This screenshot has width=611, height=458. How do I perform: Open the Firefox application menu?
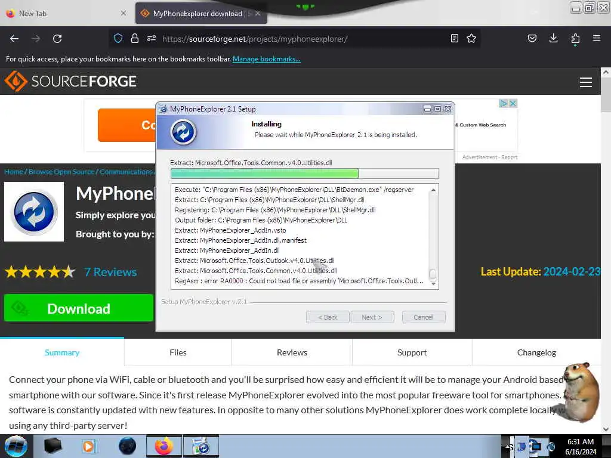(x=597, y=39)
